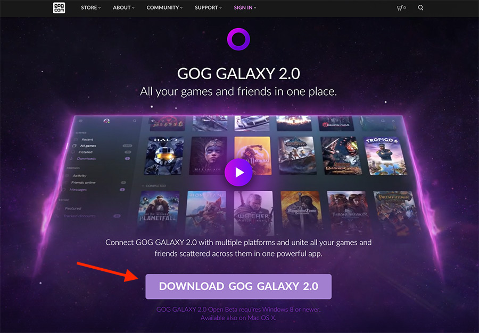
Task: Click the GOG.com logo icon
Action: pos(59,7)
